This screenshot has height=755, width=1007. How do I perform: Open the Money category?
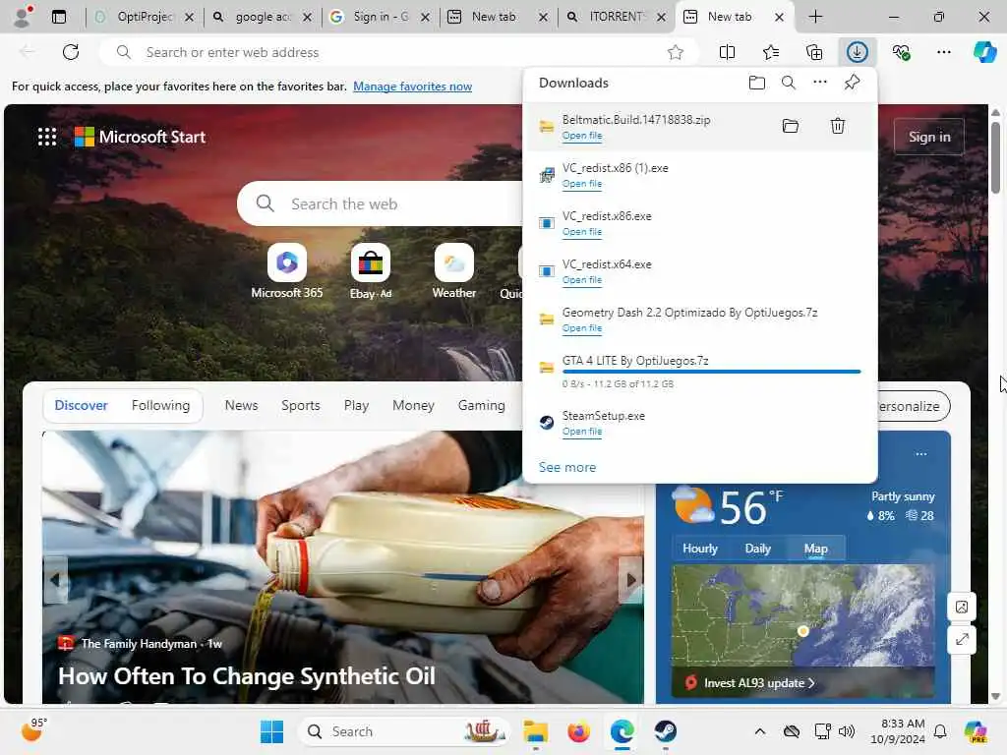413,405
